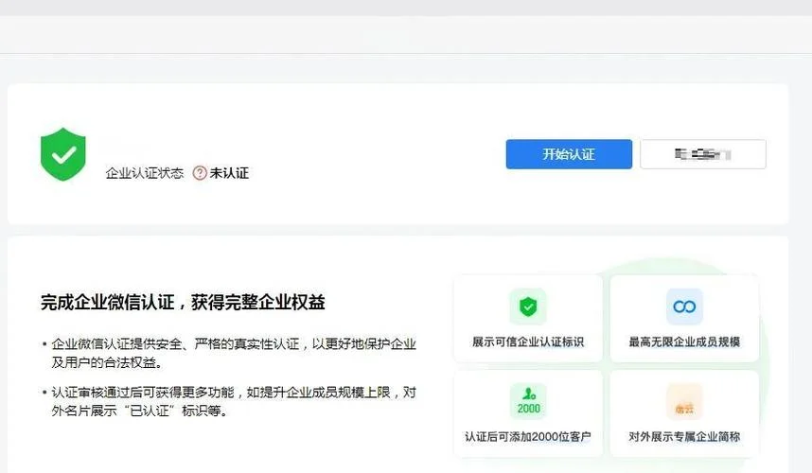This screenshot has height=473, width=812.
Task: Click the 企业认证状态 label
Action: 145,173
